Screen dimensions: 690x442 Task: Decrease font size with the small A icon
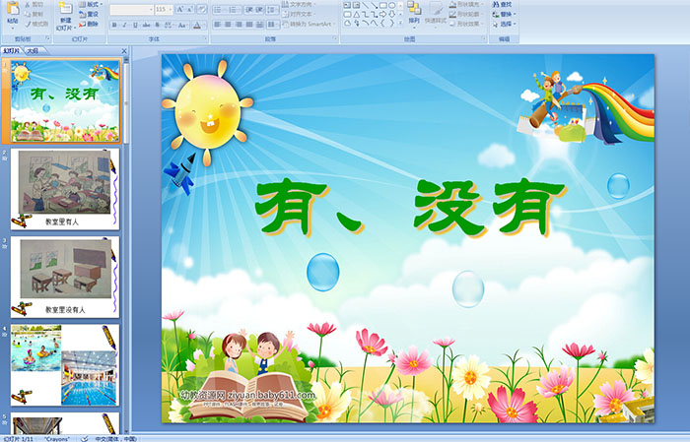coord(190,9)
